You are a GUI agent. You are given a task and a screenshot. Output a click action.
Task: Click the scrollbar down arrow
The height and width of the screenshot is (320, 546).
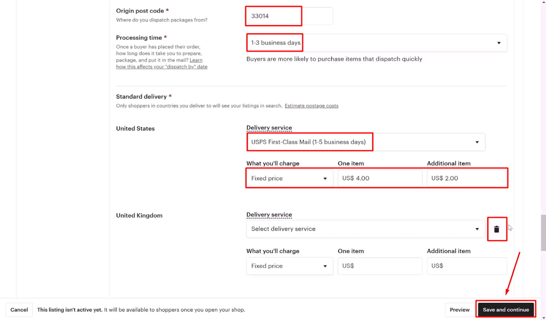(x=543, y=318)
